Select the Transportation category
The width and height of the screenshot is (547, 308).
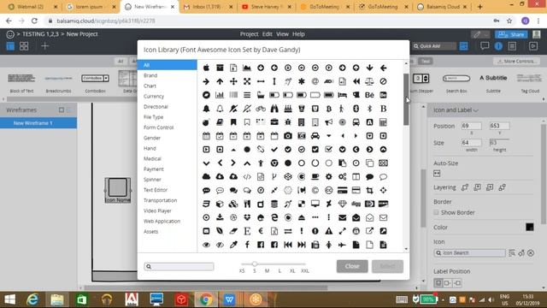pyautogui.click(x=160, y=200)
